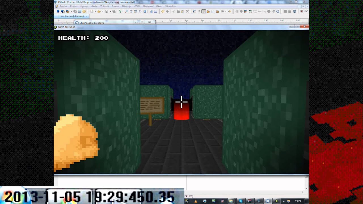The height and width of the screenshot is (204, 363).
Task: Open the Okno menu
Action: point(159,6)
